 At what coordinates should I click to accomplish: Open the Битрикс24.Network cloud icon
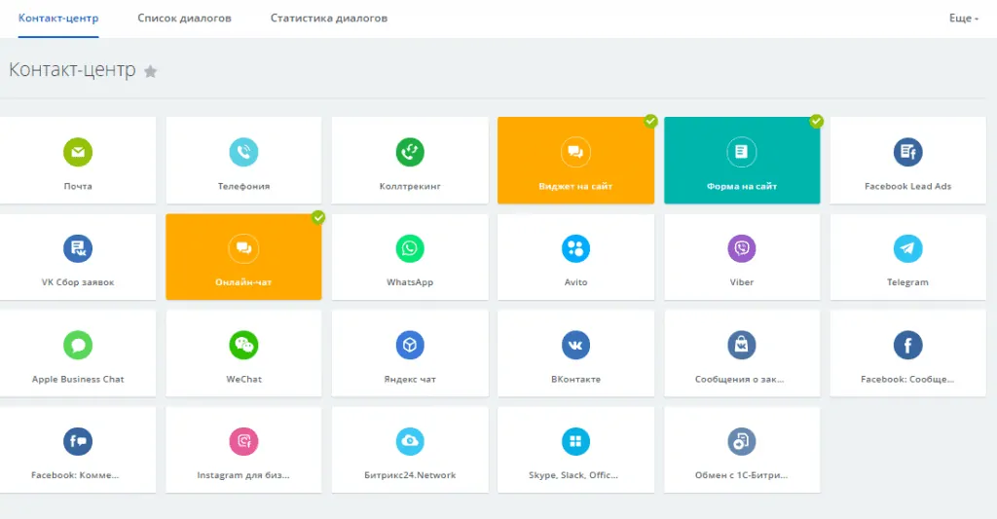[x=410, y=441]
